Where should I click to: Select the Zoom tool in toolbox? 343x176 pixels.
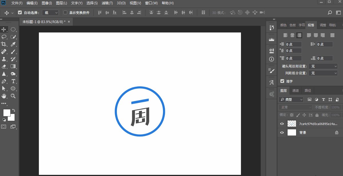point(13,96)
